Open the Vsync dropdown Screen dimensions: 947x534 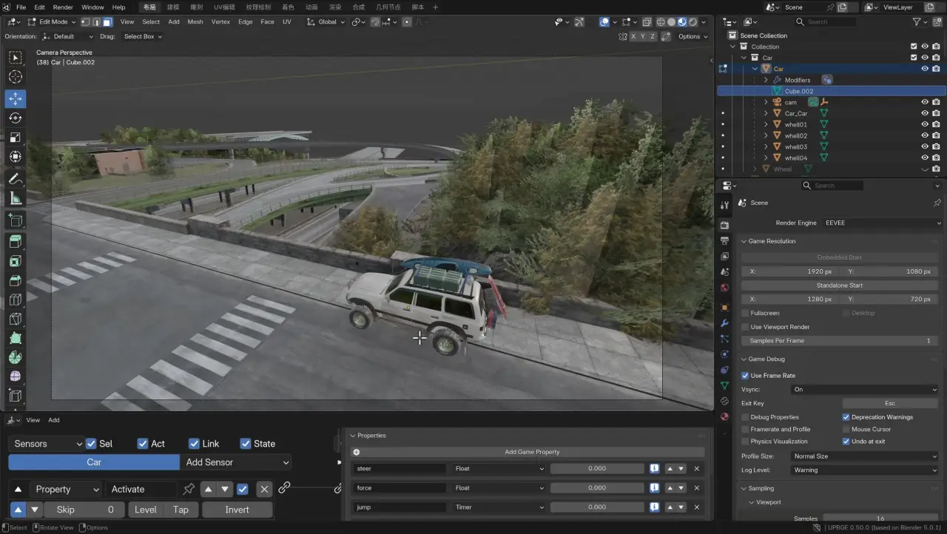864,389
